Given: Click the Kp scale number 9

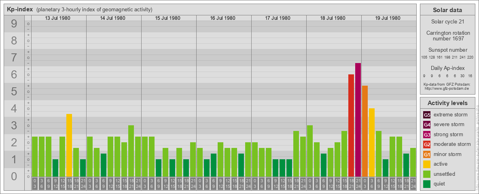Looking at the screenshot, I should (x=14, y=23).
